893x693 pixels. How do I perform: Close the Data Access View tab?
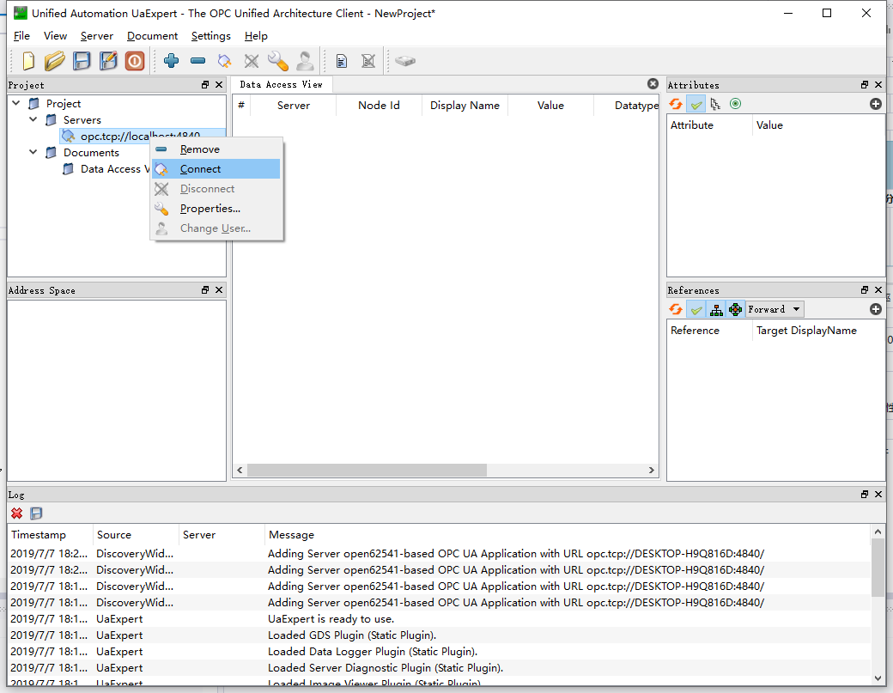coord(653,83)
